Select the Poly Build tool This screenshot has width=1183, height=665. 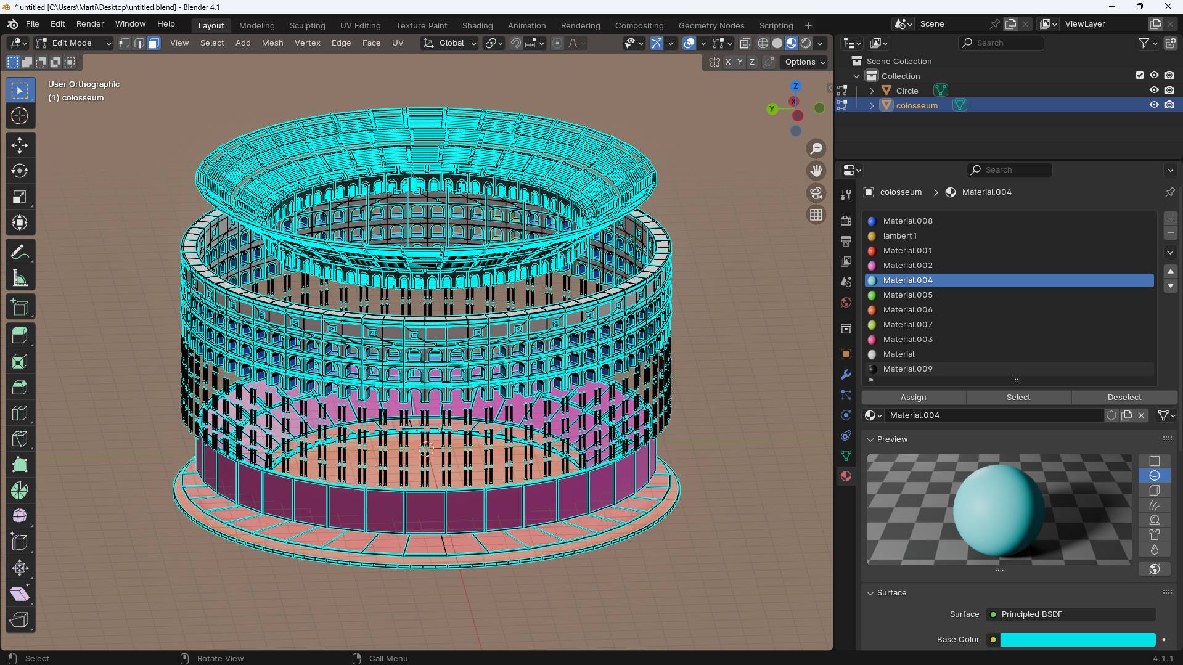click(20, 465)
